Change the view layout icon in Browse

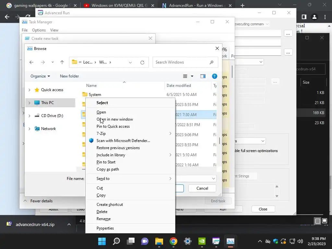(x=185, y=76)
